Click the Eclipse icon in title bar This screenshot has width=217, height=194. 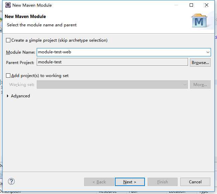pos(8,5)
